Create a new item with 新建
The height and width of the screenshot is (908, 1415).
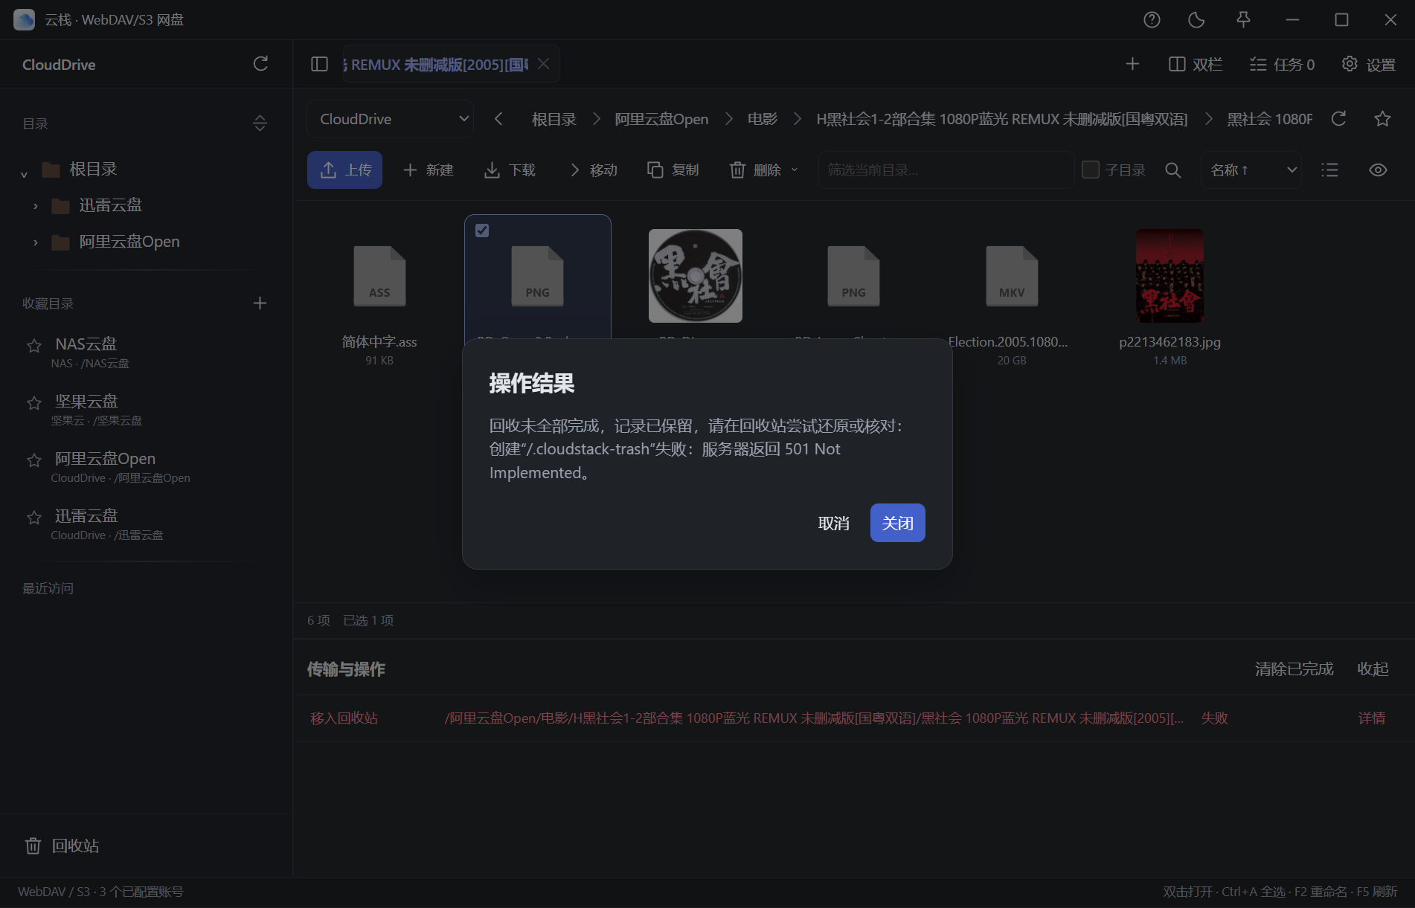428,170
